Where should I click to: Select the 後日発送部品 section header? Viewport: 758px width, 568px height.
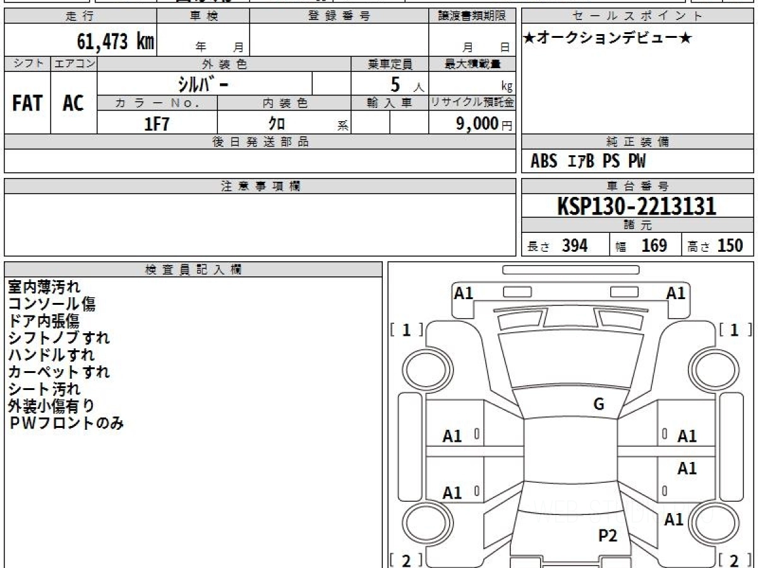click(260, 142)
